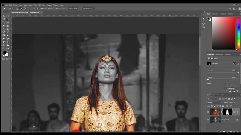Screen dimensions: 241x135
Task: Open the Filter menu
Action: point(35,5)
